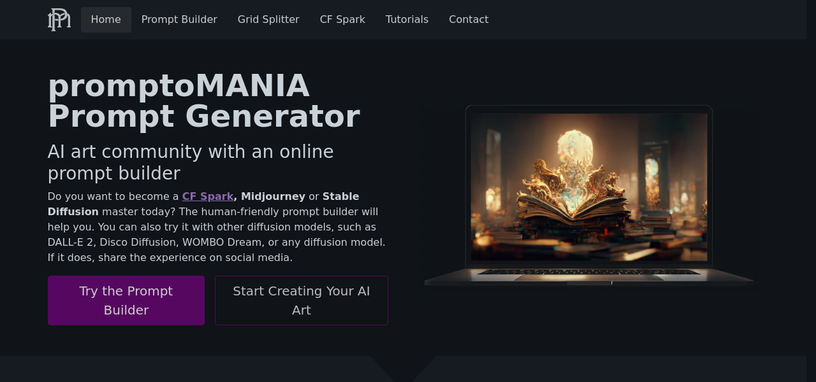Click the bold Midjourney text
816x382 pixels.
tap(273, 196)
